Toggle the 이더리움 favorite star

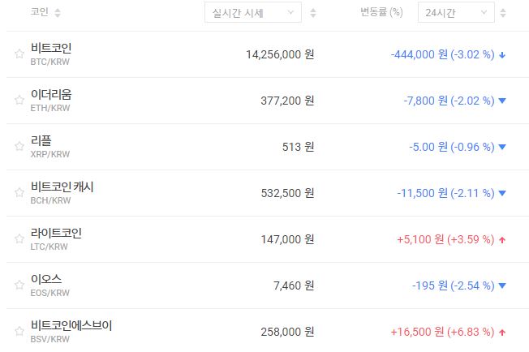click(19, 101)
